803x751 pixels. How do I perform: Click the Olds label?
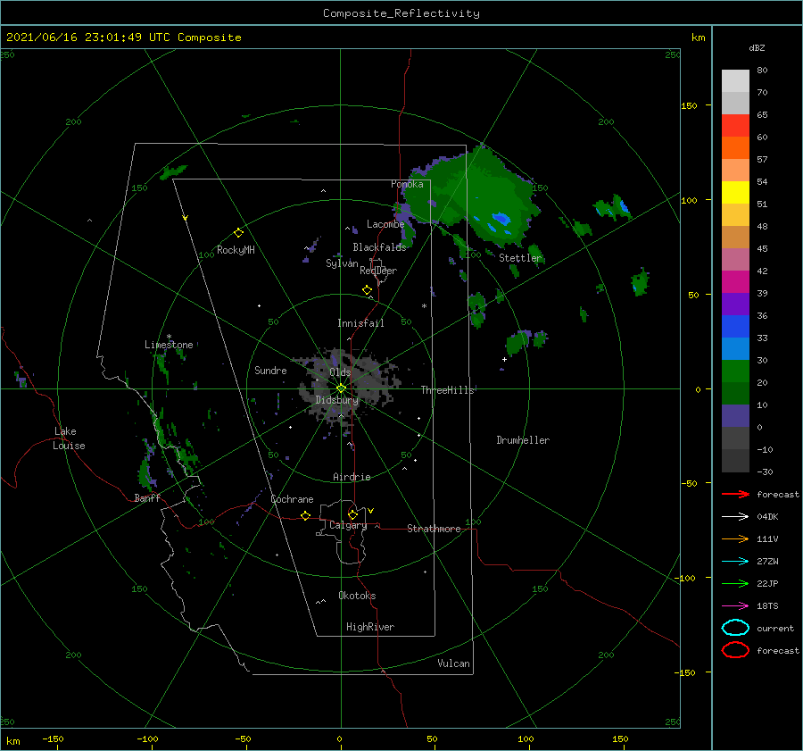(340, 372)
